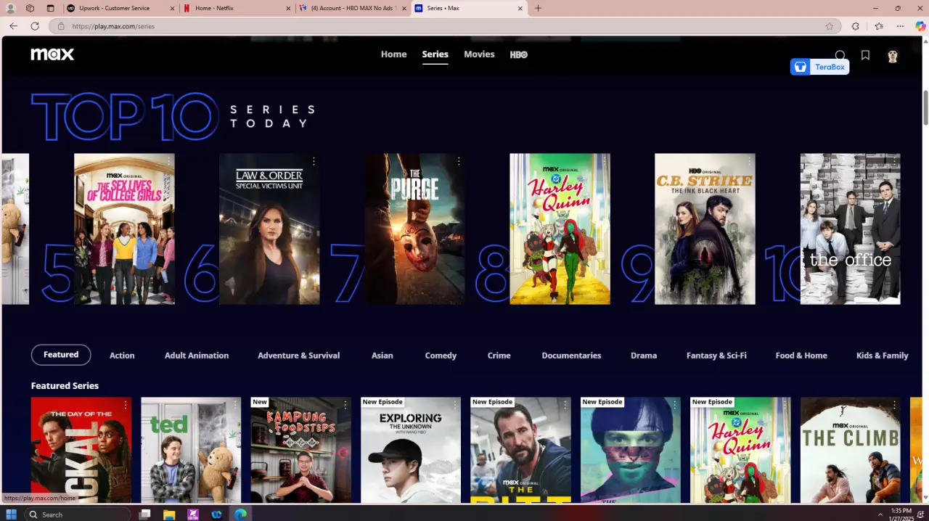Viewport: 929px width, 521px height.
Task: Open Law & Order SVU poster
Action: [269, 229]
